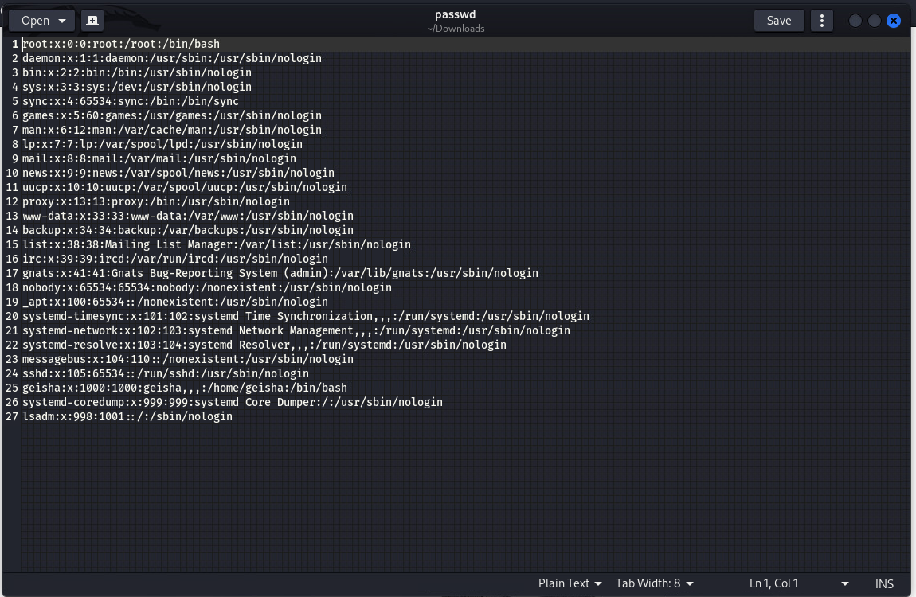
Task: Close the passwd editor window
Action: coord(893,21)
